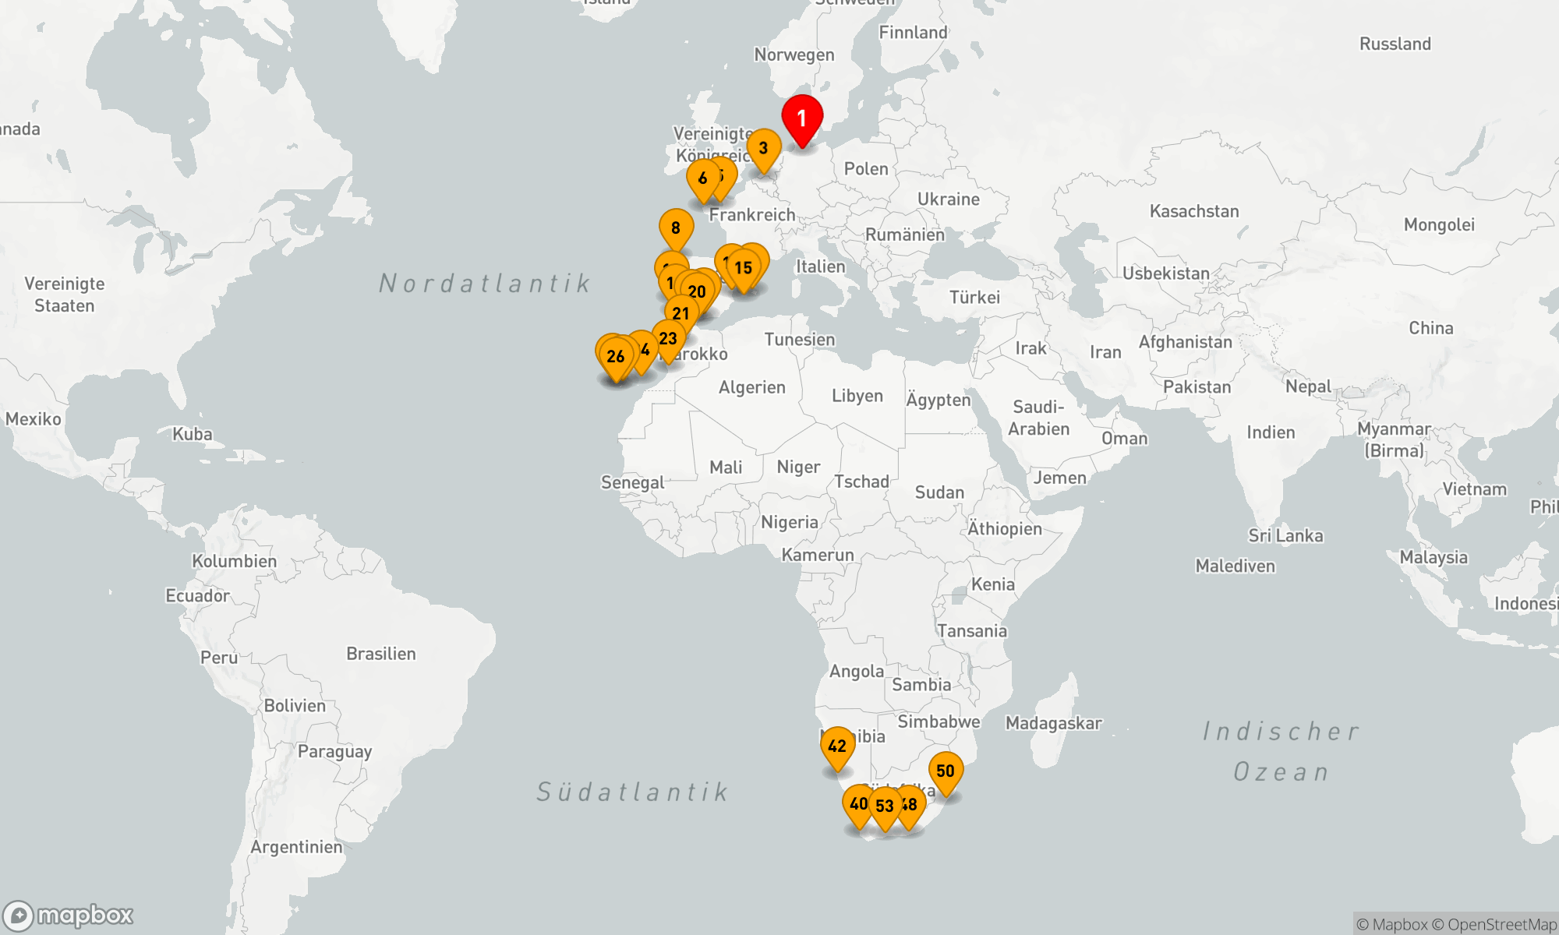This screenshot has height=935, width=1559.
Task: Select marker 48 on South Africa's south coast
Action: coord(914,805)
